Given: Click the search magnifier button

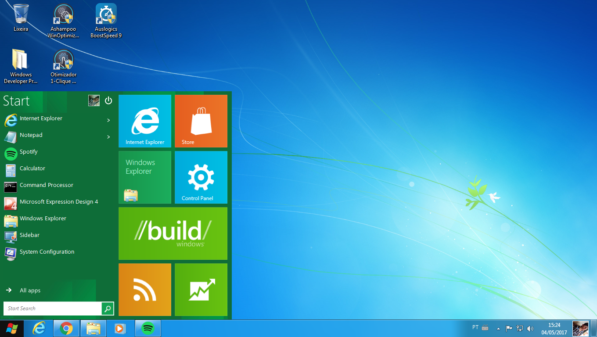Looking at the screenshot, I should pos(108,308).
